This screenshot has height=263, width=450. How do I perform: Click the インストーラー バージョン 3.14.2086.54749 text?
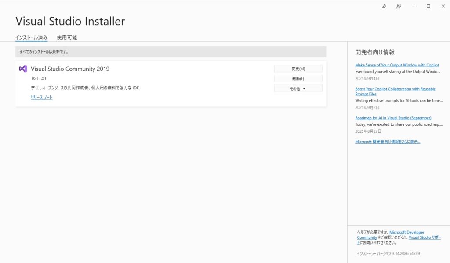click(388, 253)
